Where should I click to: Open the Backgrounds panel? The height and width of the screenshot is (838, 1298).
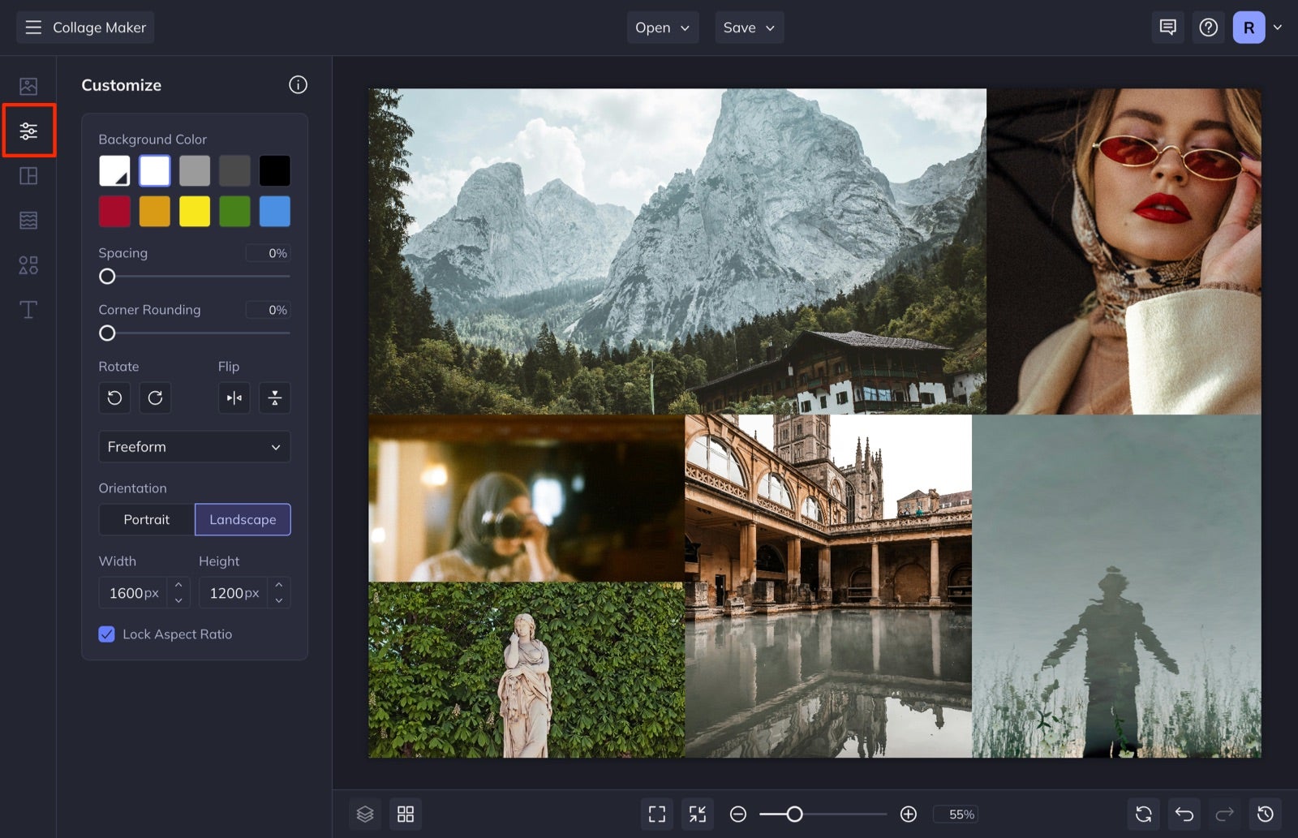tap(28, 219)
